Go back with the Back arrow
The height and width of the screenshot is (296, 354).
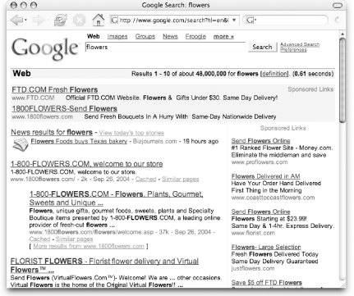(x=16, y=20)
